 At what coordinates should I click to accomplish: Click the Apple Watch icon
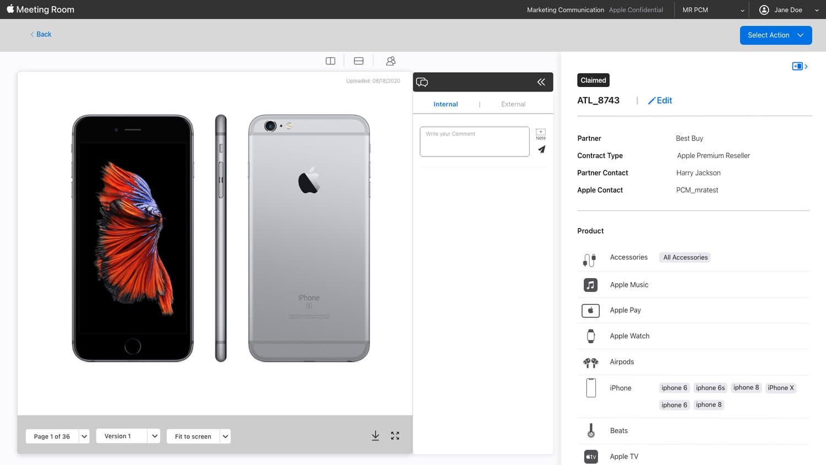pyautogui.click(x=591, y=336)
